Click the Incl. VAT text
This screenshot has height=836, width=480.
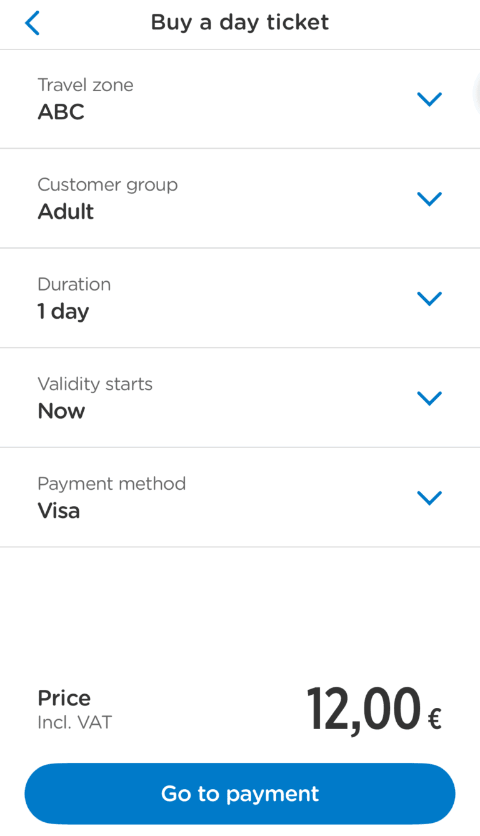[x=74, y=723]
